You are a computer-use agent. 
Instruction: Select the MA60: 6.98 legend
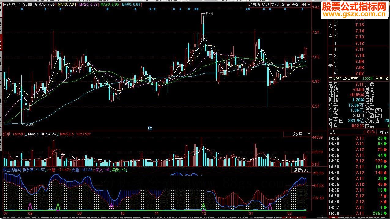[x=132, y=5]
